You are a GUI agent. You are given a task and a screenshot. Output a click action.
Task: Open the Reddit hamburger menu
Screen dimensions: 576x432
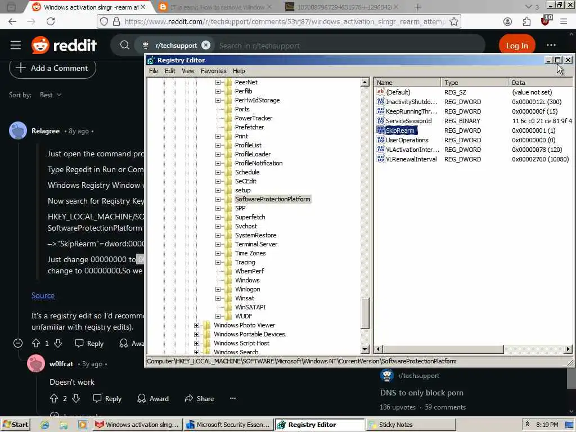tap(15, 45)
